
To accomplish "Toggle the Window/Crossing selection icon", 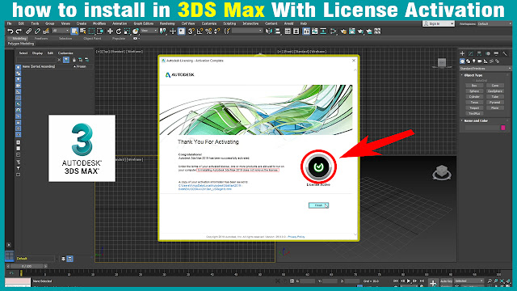I will tap(100, 32).
